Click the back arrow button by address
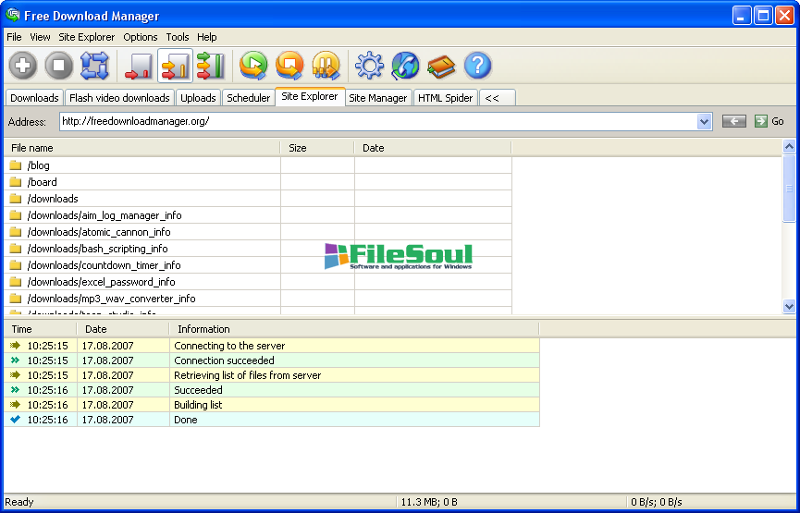 734,121
